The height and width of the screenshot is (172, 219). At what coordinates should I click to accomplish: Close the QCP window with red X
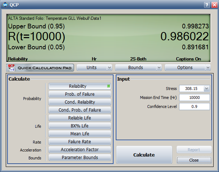pos(214,5)
